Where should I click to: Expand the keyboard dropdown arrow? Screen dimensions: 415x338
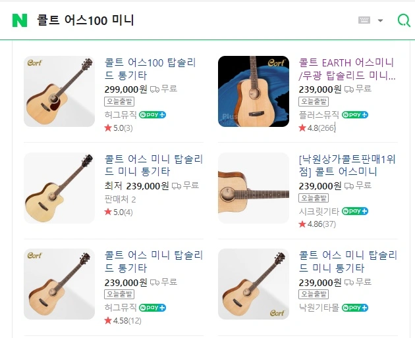tap(380, 20)
